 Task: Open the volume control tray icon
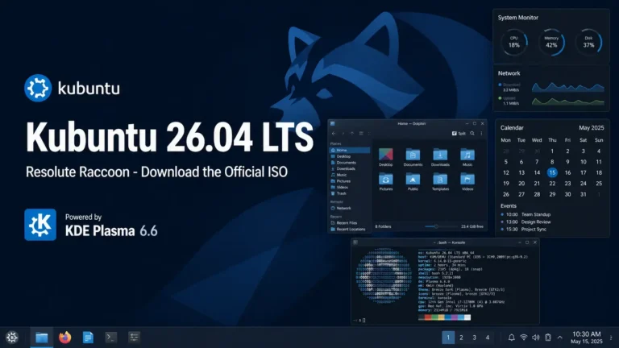(x=536, y=338)
